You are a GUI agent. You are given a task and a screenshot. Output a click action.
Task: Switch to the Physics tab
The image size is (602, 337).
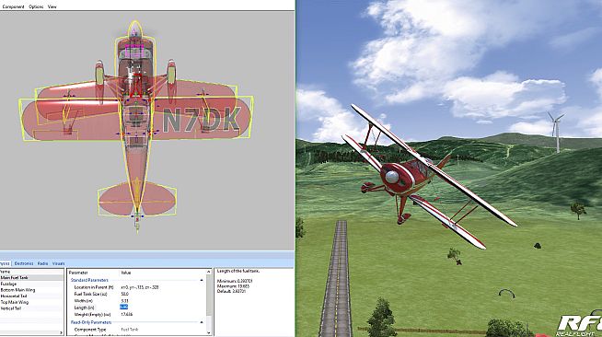pos(5,263)
